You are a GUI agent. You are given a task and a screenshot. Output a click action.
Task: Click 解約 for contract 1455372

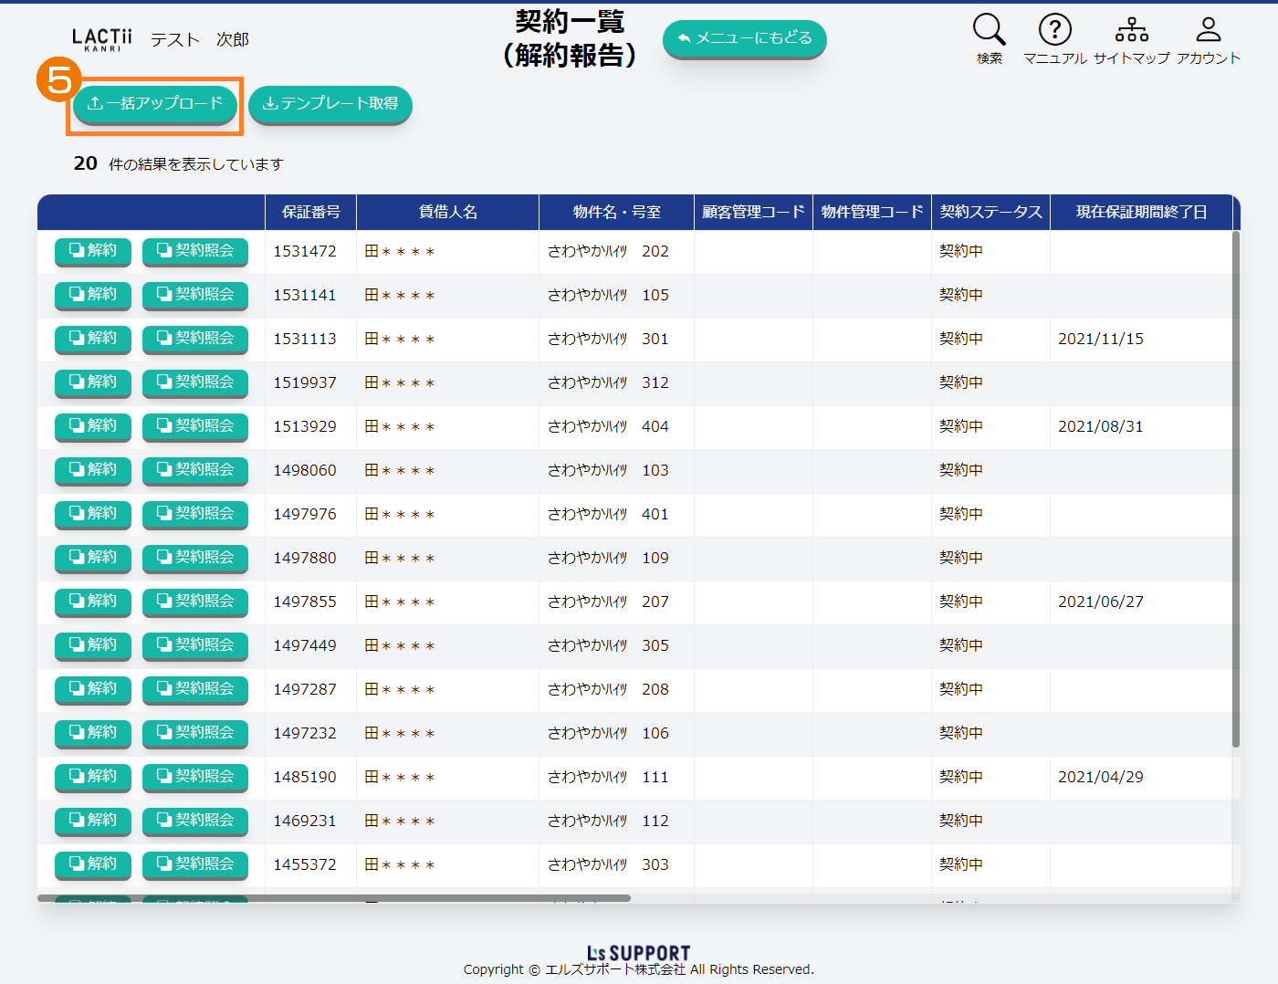(x=93, y=864)
